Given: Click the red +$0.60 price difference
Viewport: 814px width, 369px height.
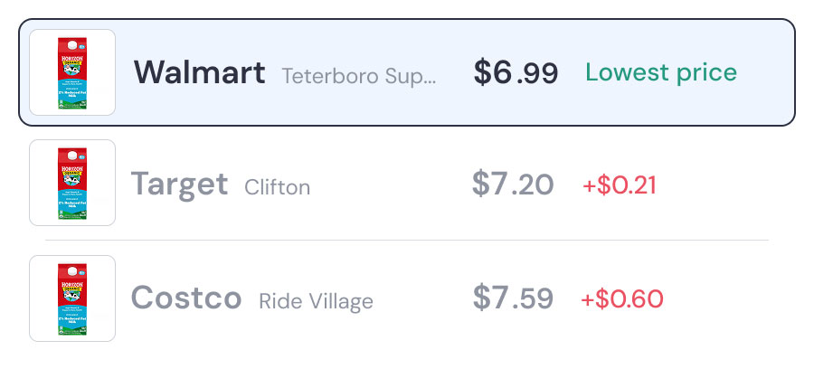Looking at the screenshot, I should [x=621, y=298].
